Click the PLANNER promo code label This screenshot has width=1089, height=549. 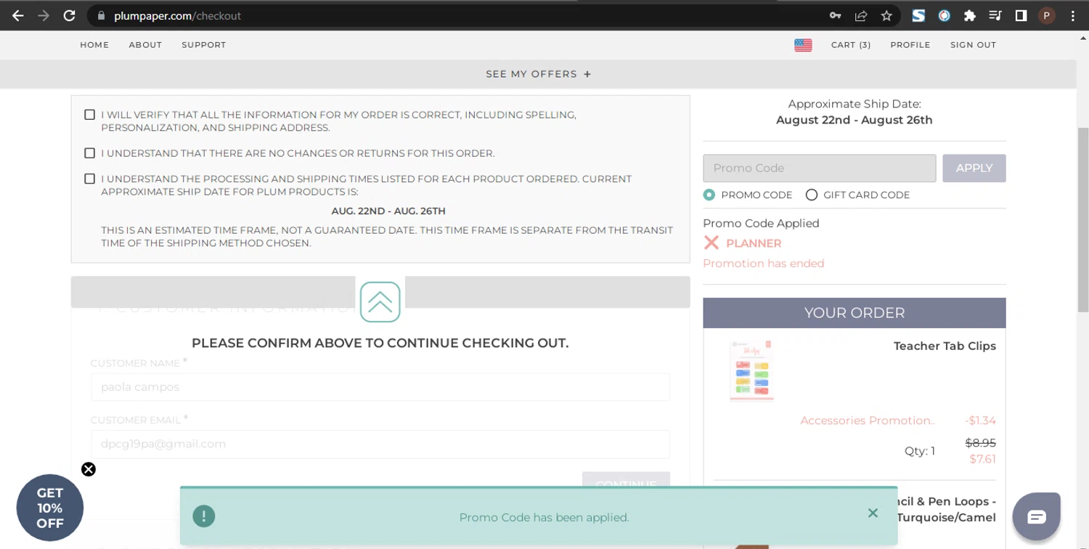click(x=754, y=243)
